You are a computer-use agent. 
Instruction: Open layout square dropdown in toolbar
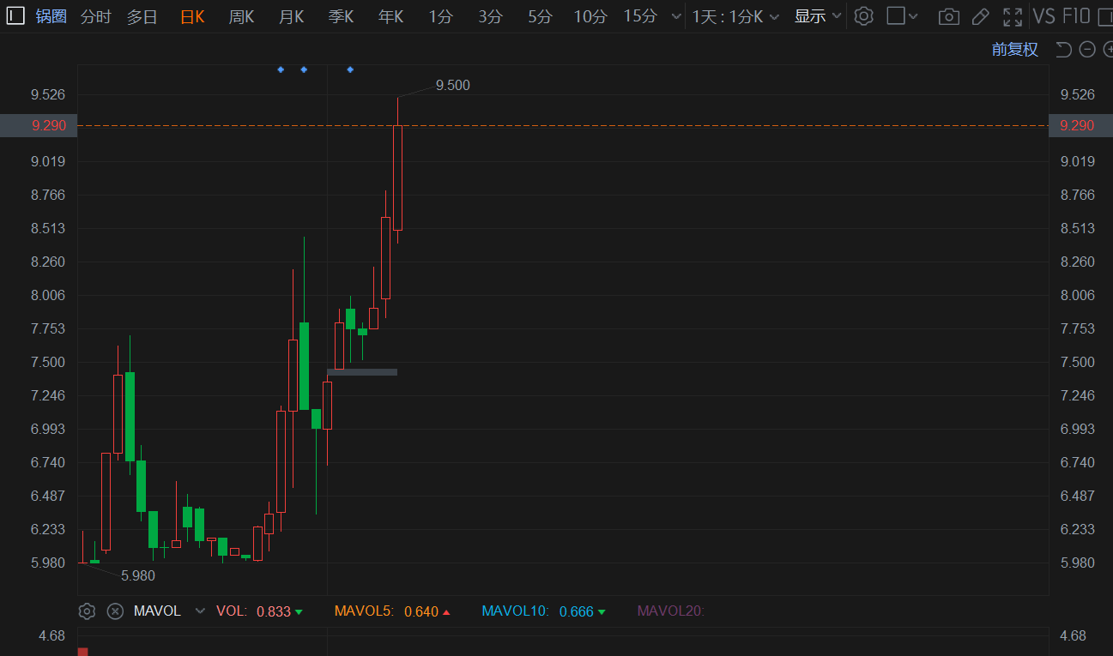(902, 16)
